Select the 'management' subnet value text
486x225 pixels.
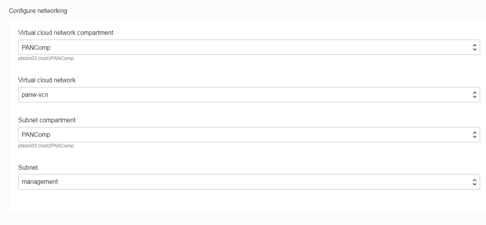pos(40,182)
